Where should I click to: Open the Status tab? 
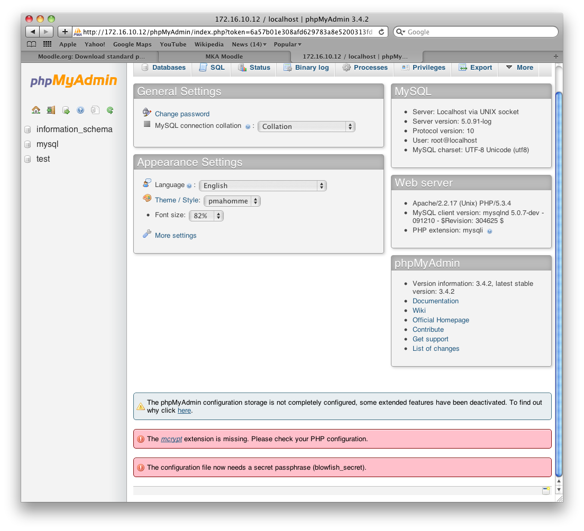(254, 68)
